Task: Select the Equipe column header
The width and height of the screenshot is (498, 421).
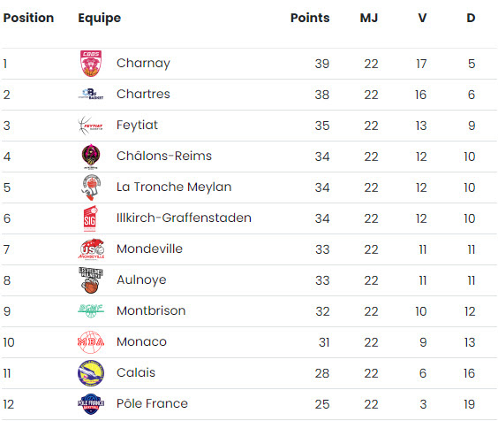Action: (x=100, y=19)
